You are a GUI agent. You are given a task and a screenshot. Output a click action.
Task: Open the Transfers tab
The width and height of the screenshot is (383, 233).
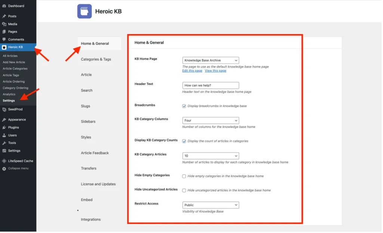point(89,168)
